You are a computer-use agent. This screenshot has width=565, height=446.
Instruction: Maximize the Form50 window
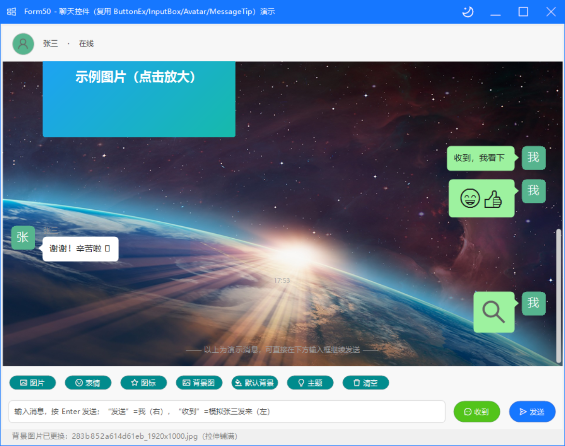[x=523, y=12]
